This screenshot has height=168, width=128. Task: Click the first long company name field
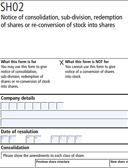tap(64, 114)
